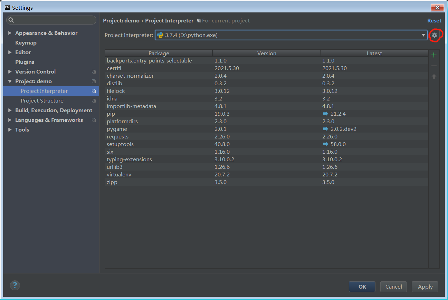Viewport: 448px width, 300px height.
Task: Click the Version column header
Action: coord(267,53)
